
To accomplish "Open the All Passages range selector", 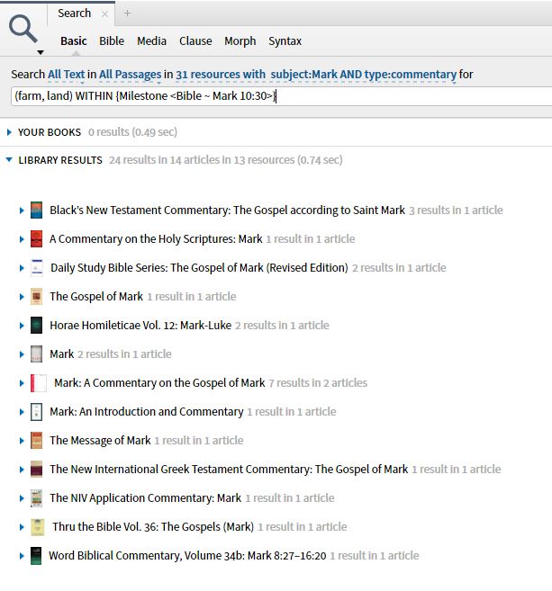I will click(x=131, y=75).
